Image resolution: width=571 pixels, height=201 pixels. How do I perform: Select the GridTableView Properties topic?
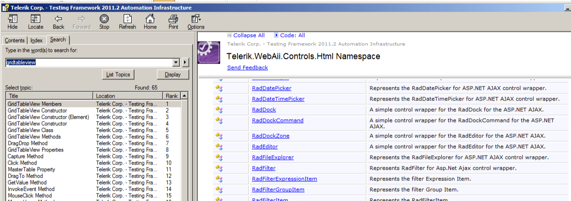pos(93,150)
